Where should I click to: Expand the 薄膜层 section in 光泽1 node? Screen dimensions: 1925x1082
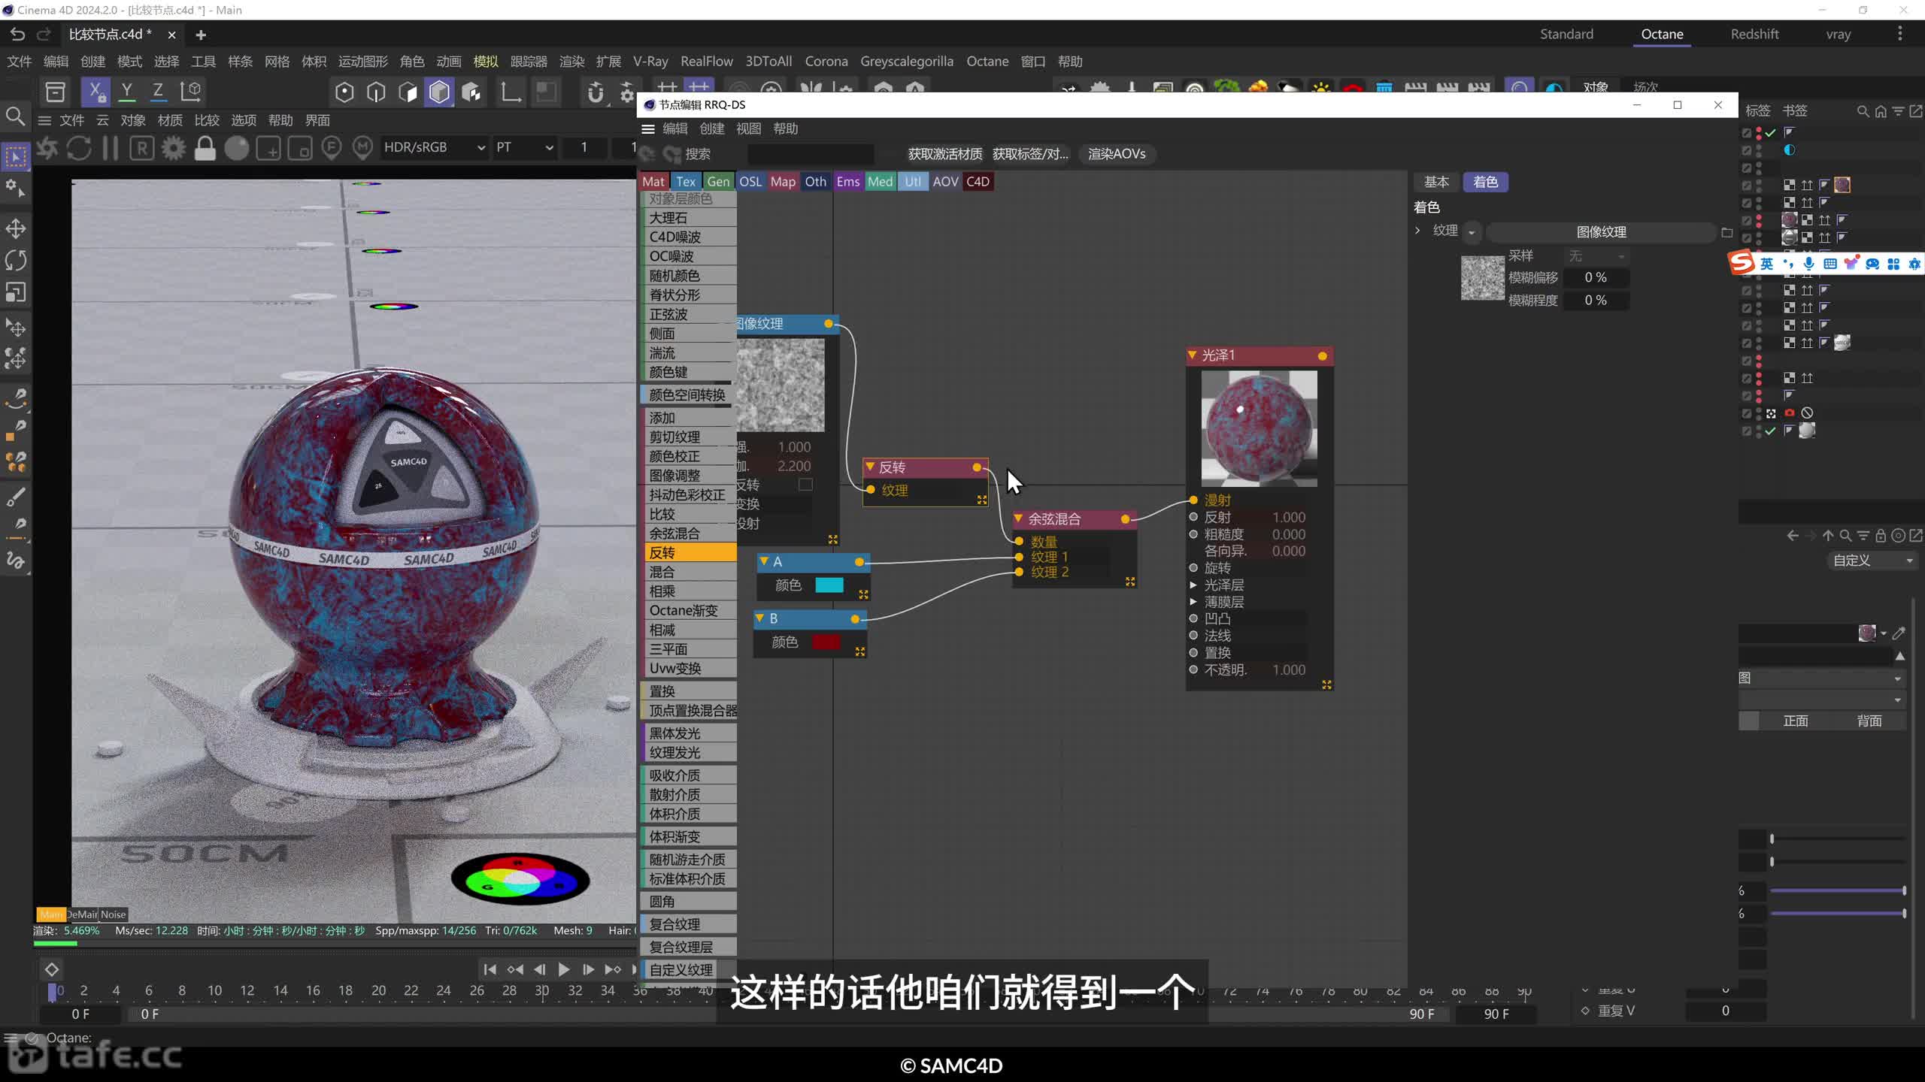click(x=1193, y=602)
